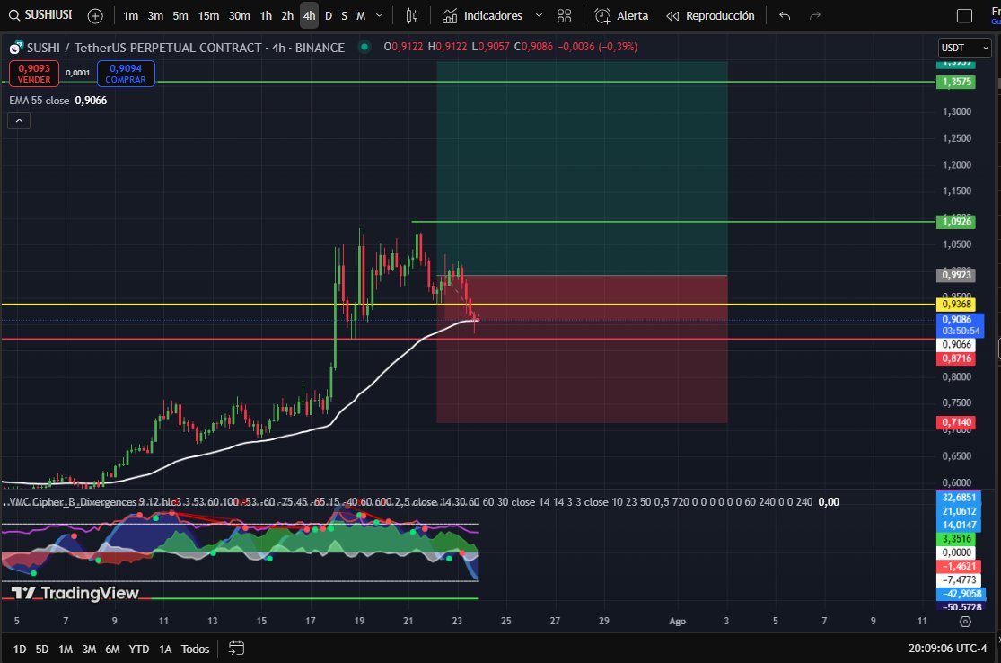The width and height of the screenshot is (1001, 663).
Task: Open candlestick chart type selector
Action: (412, 16)
